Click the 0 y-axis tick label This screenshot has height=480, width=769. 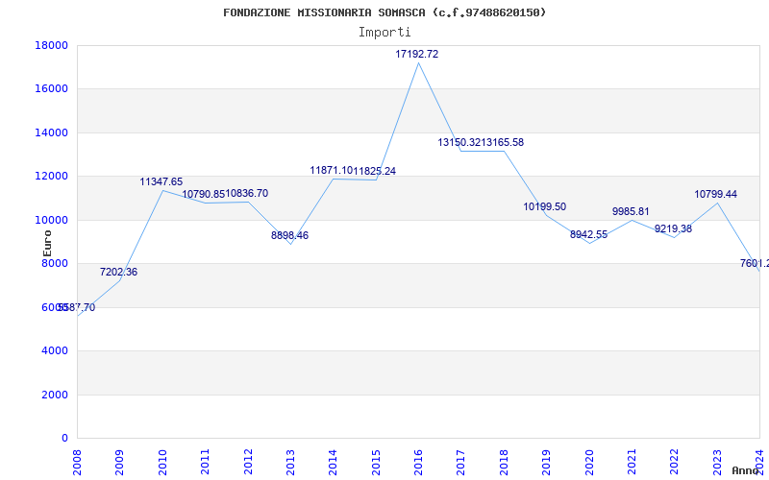coord(64,439)
